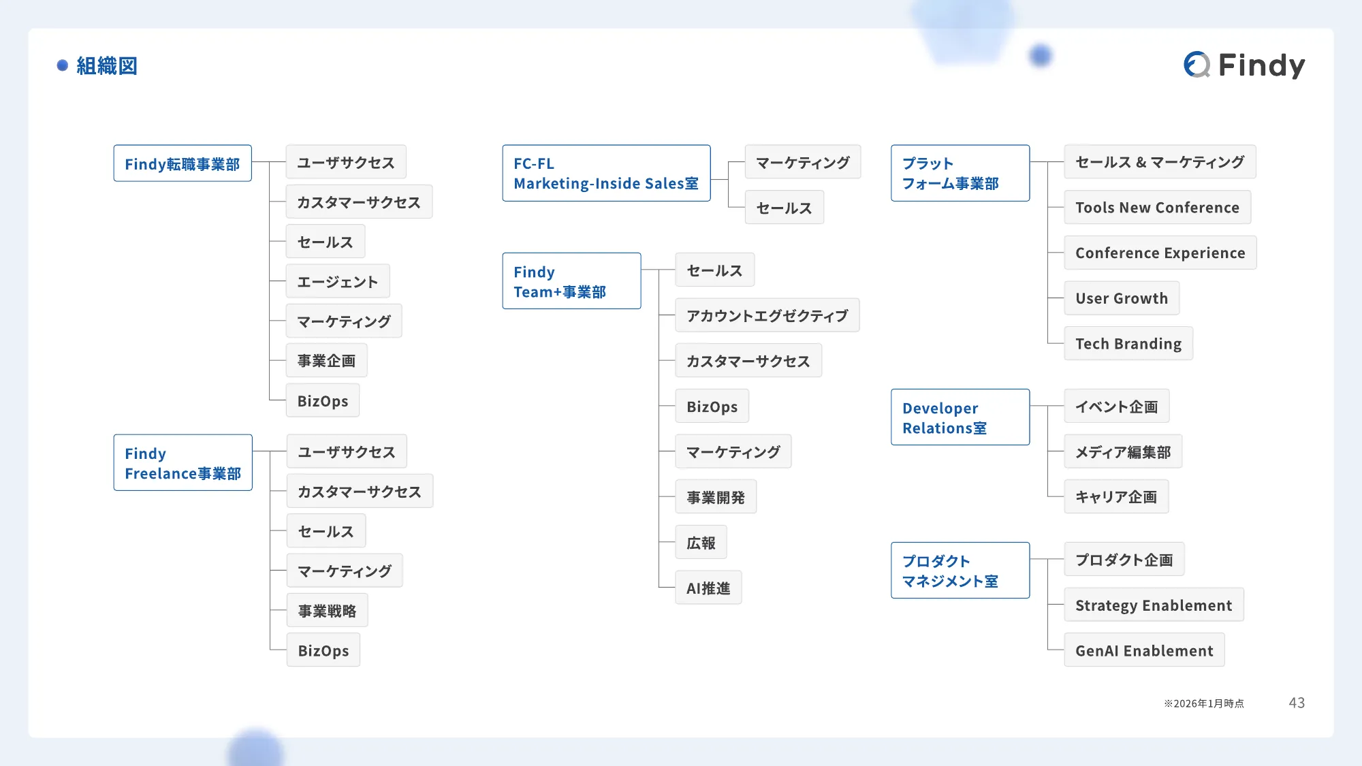Select the Findy Freelance事業部 box
Viewport: 1362px width, 766px height.
coord(183,462)
